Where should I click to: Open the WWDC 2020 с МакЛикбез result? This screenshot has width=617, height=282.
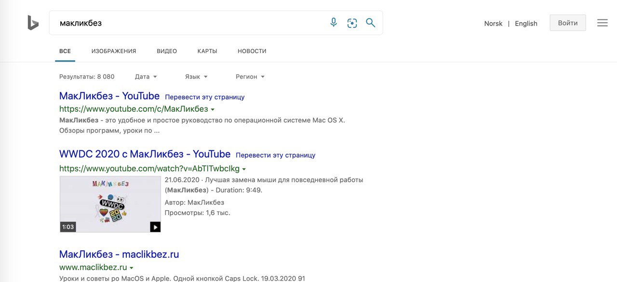point(145,154)
